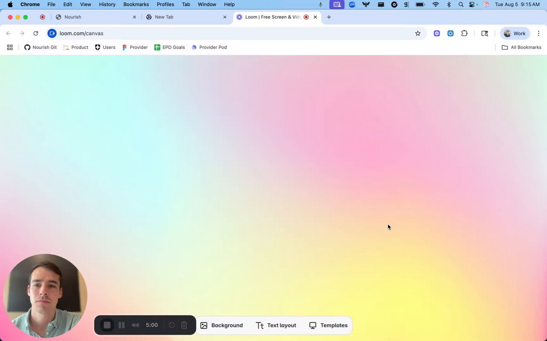Click the recording indicator on Loom tab
Image resolution: width=547 pixels, height=341 pixels.
306,17
